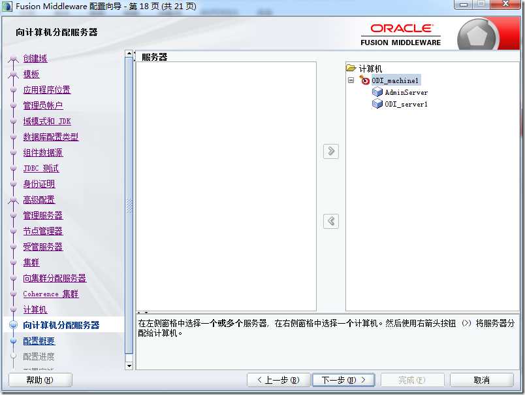Click the ODI_machine1 machine icon
The height and width of the screenshot is (395, 525).
pos(364,80)
